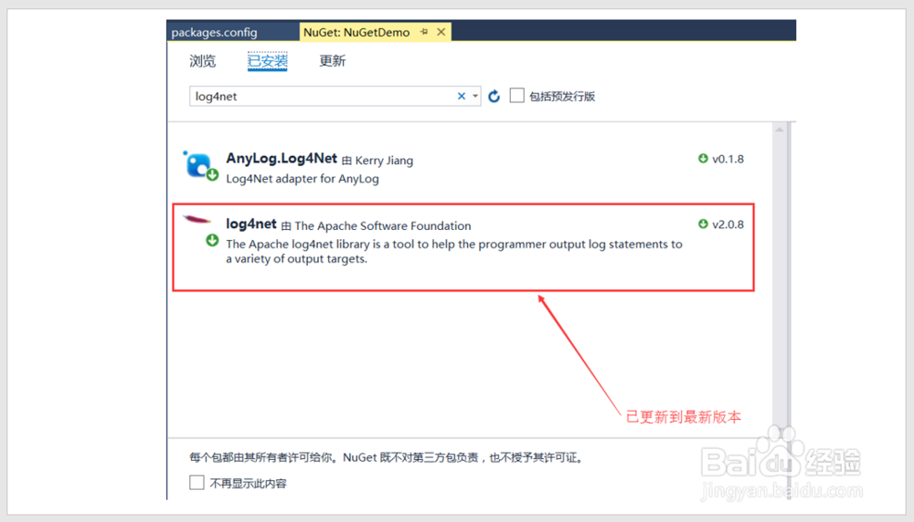Screen dimensions: 914x522
Task: Click the AnyLog.Log4Net package name
Action: [282, 158]
